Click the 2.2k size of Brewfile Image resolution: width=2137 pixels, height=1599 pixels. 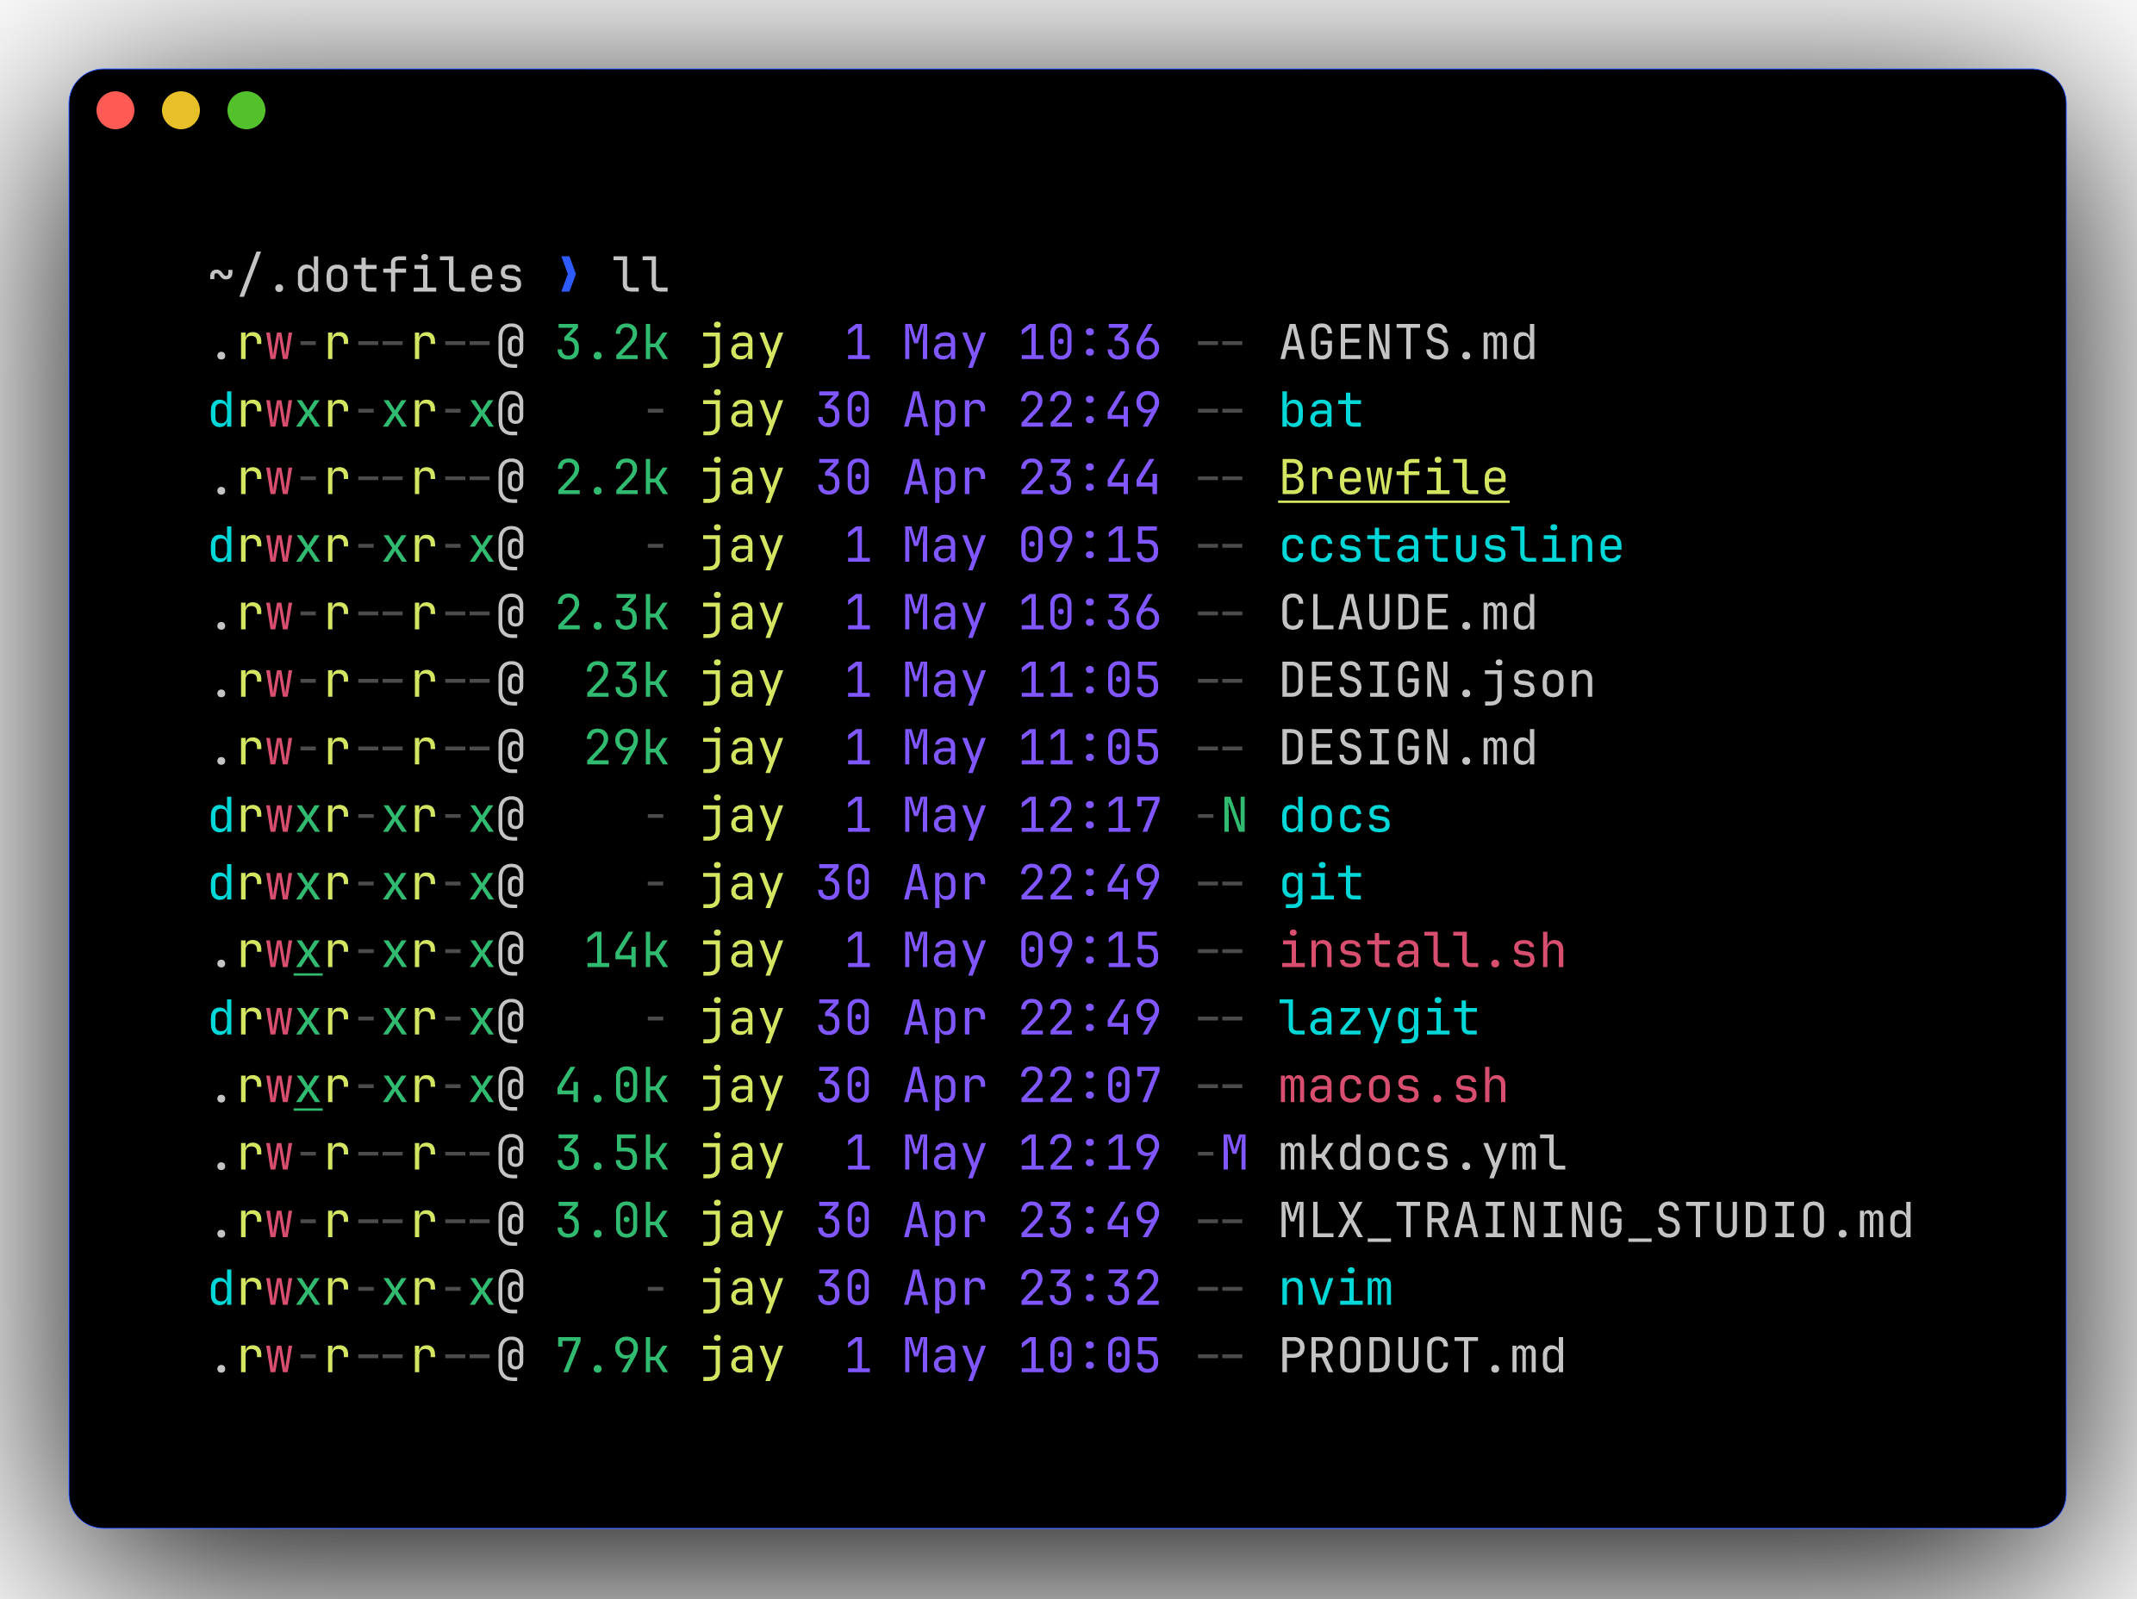pos(612,478)
